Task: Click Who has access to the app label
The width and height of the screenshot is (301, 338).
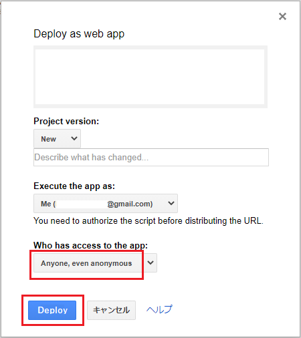Action: (90, 245)
